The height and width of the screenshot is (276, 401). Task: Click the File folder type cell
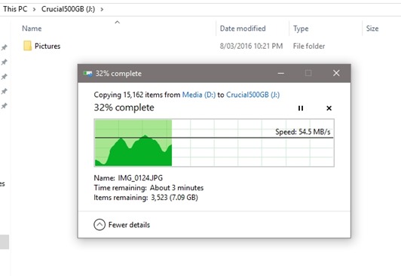pos(309,46)
